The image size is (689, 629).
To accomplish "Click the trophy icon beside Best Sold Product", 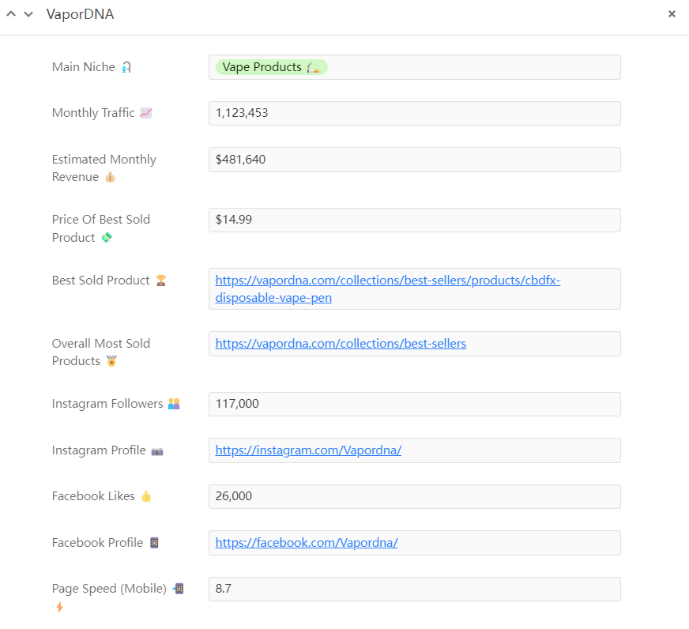I will [x=160, y=281].
